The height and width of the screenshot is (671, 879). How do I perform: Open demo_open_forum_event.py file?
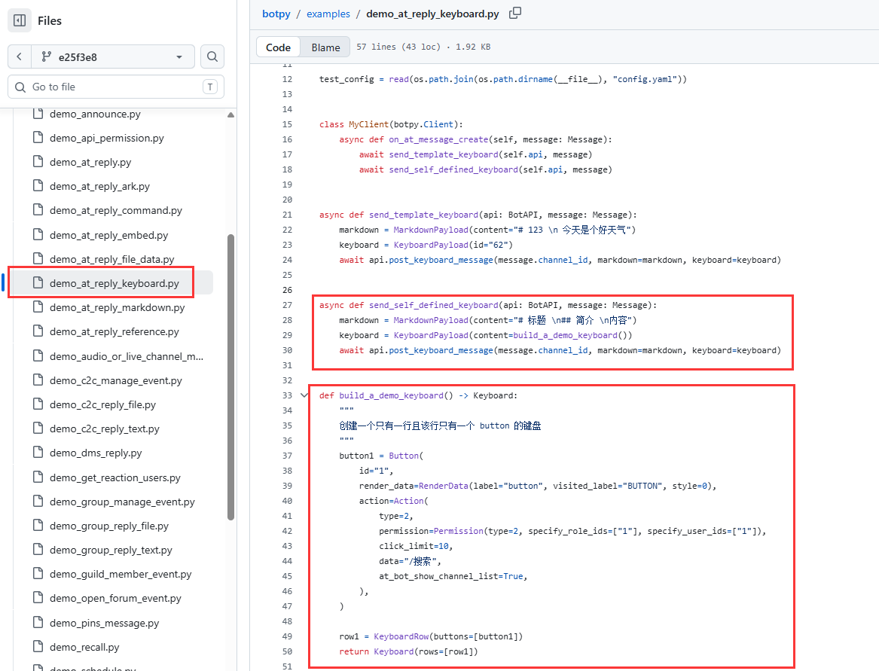click(115, 597)
